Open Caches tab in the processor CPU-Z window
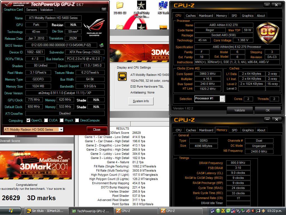 [190, 16]
